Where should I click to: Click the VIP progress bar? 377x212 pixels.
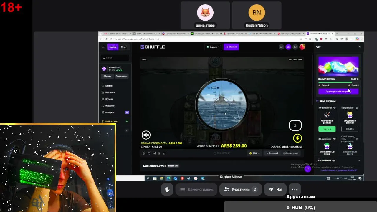338,82
